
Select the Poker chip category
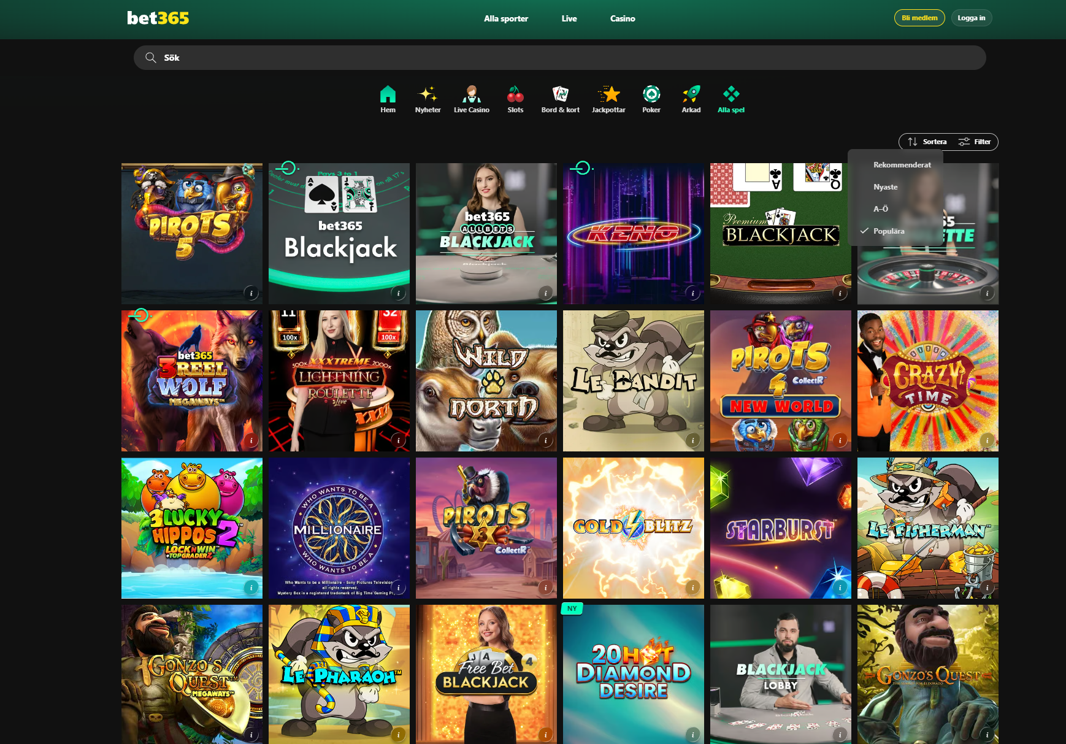click(x=651, y=99)
